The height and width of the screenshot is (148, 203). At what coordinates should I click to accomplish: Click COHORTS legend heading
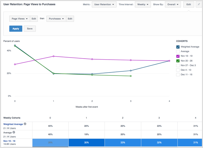(x=182, y=41)
